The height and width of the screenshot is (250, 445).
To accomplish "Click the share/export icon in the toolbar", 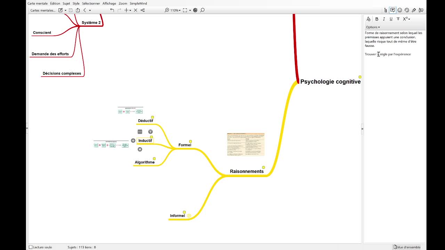I will pyautogui.click(x=78, y=10).
